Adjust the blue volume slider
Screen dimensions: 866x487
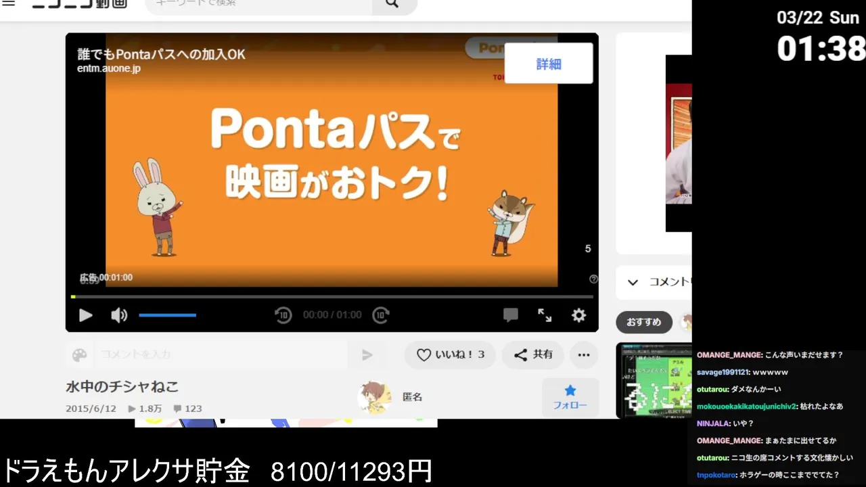[x=168, y=315]
